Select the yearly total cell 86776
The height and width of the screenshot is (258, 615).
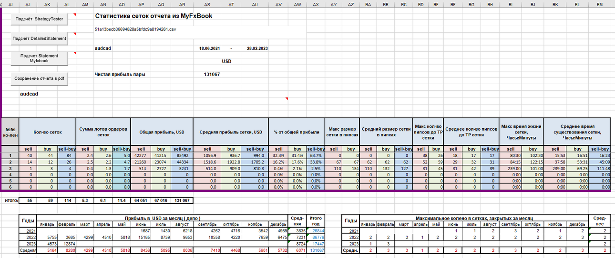tap(316, 237)
